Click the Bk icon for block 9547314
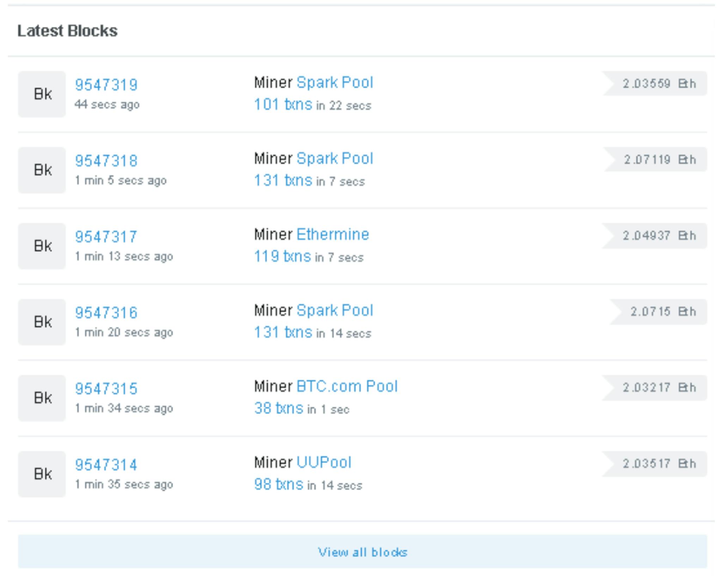722x576 pixels. pyautogui.click(x=42, y=474)
